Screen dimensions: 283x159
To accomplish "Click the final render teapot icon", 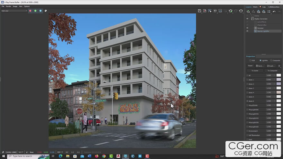I will click(x=241, y=11).
